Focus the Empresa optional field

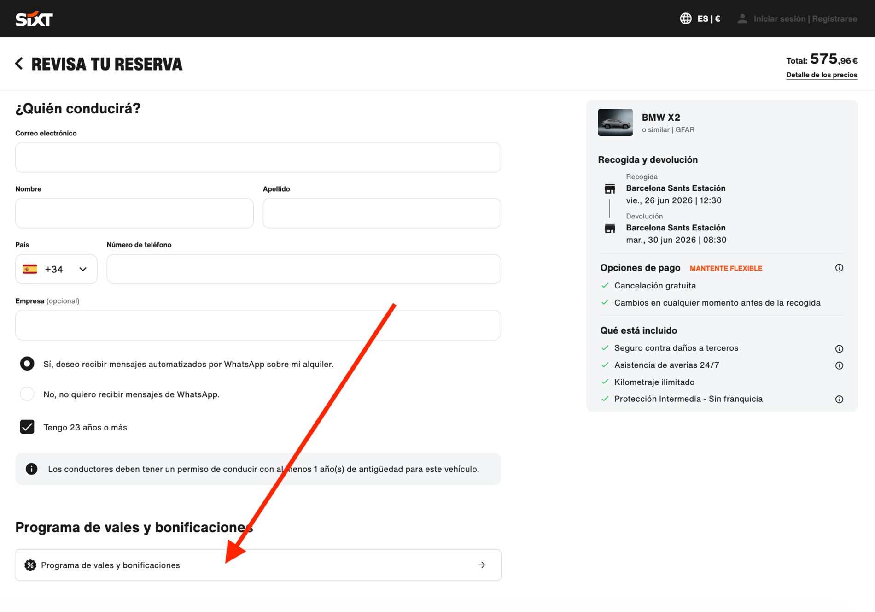[x=258, y=325]
